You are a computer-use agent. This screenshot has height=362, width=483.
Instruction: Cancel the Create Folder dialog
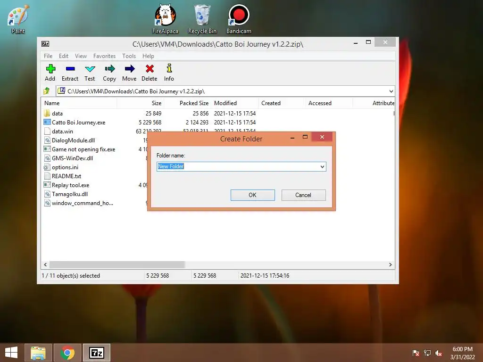[x=303, y=195]
